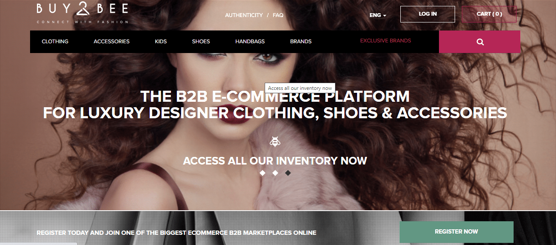The image size is (556, 245).
Task: Open the Clothing menu
Action: [x=55, y=42]
